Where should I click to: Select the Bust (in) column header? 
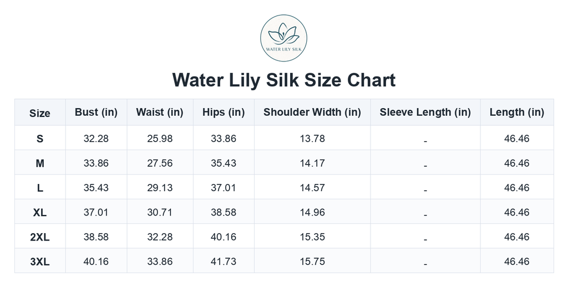coord(96,112)
